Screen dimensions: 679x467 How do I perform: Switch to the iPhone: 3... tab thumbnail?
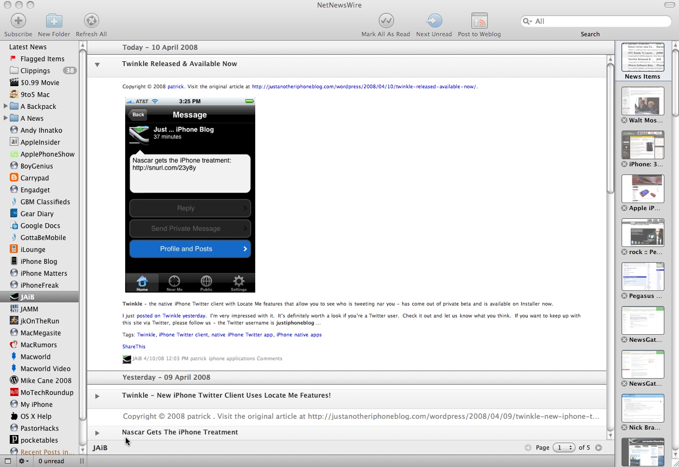coord(643,145)
